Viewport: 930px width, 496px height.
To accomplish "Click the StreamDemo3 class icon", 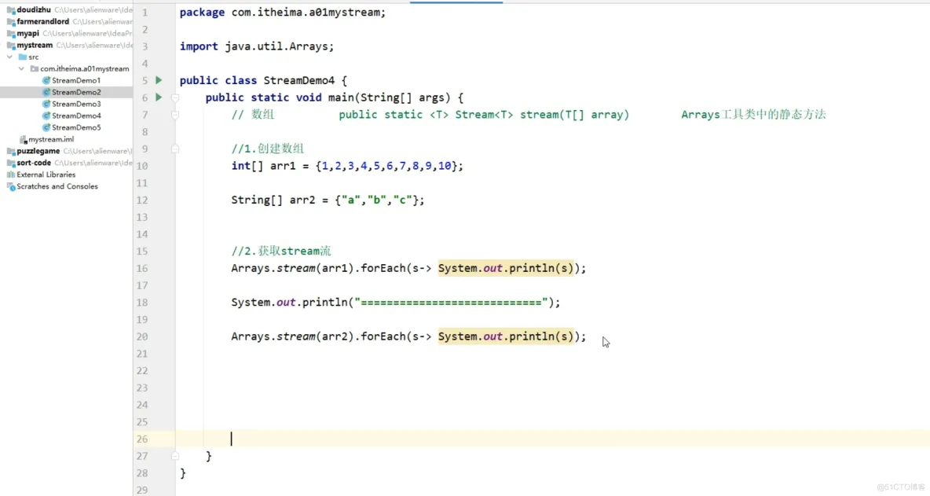I will pos(46,104).
